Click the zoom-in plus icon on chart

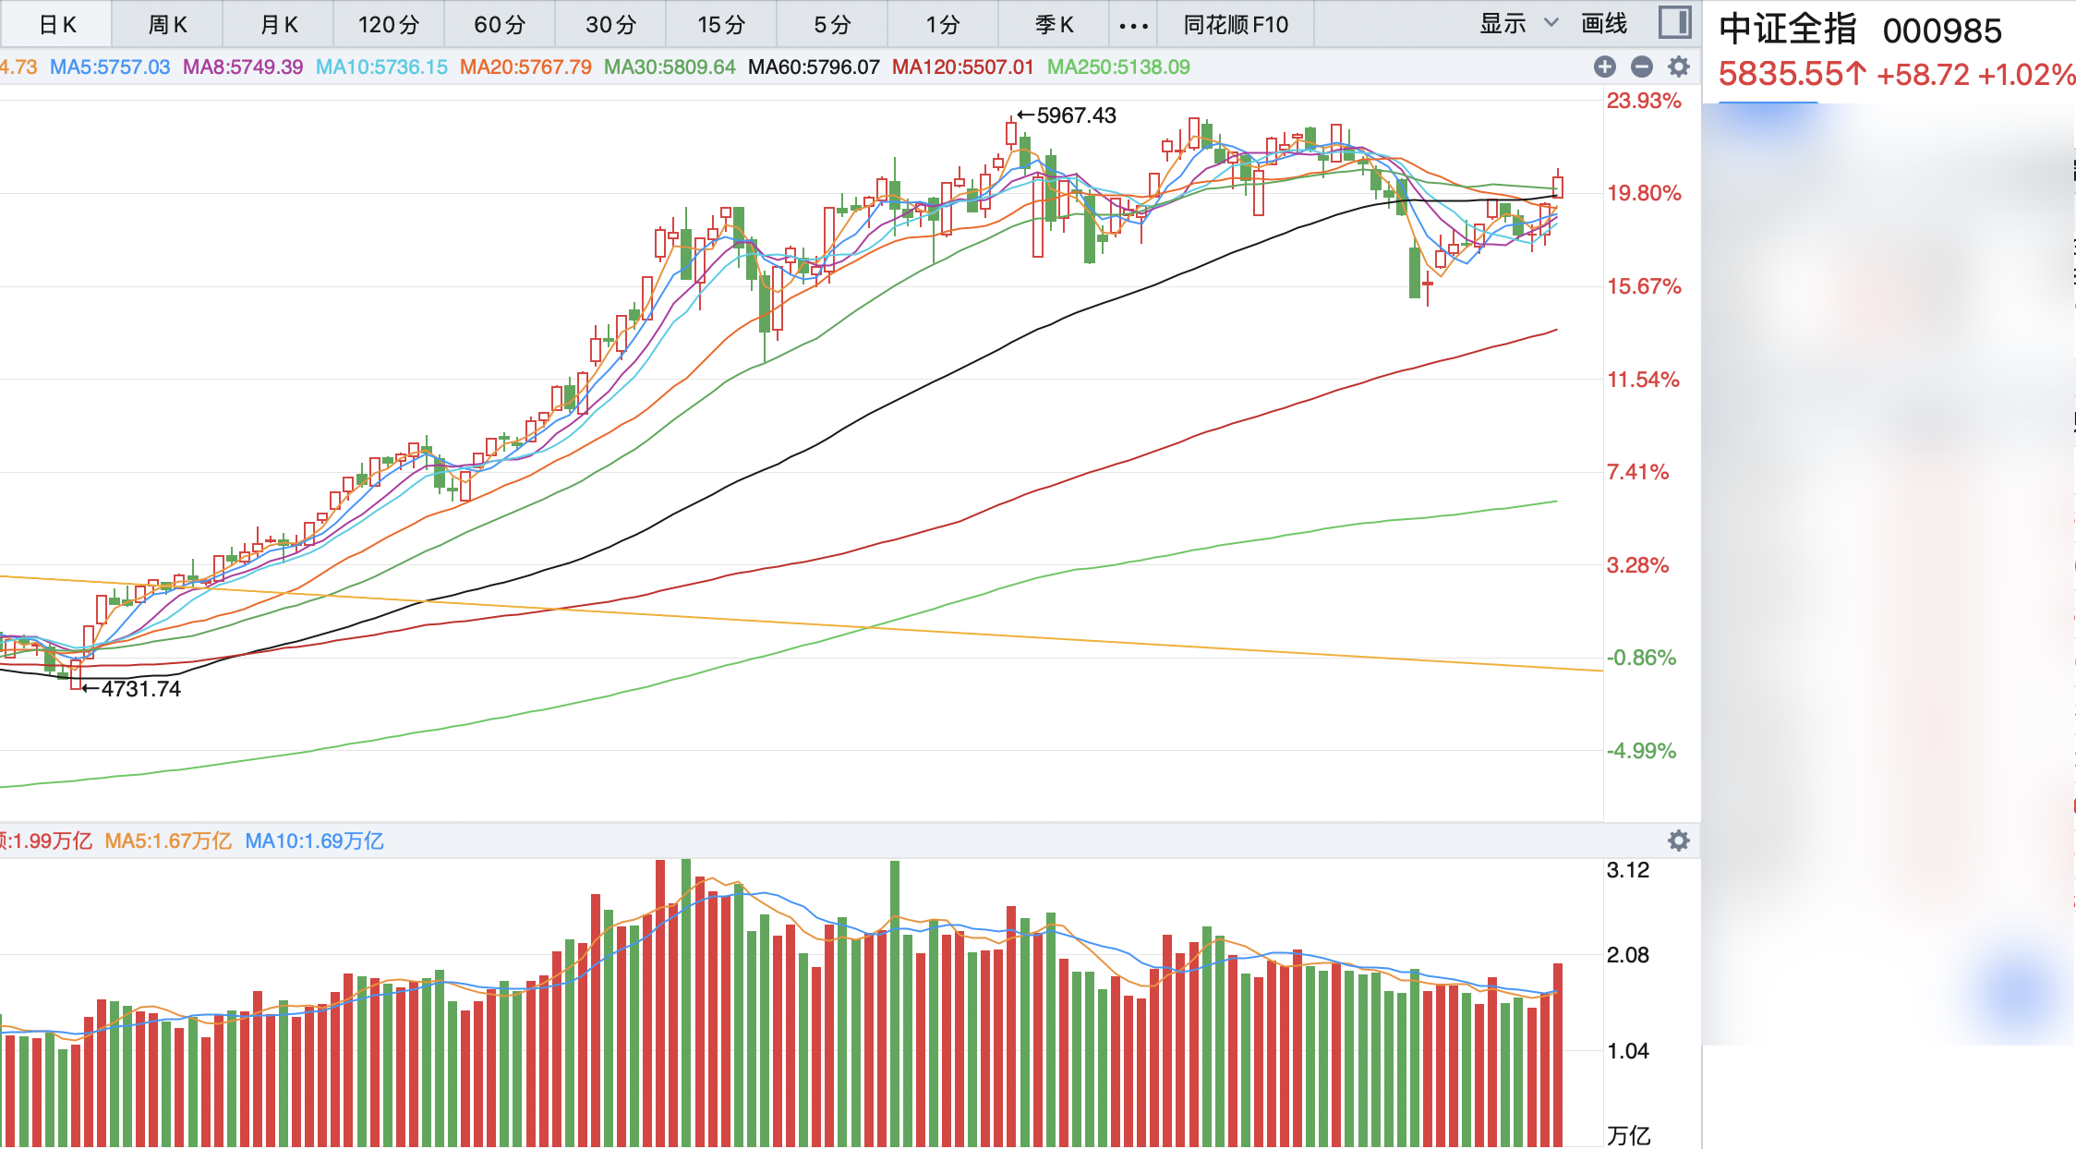tap(1605, 67)
